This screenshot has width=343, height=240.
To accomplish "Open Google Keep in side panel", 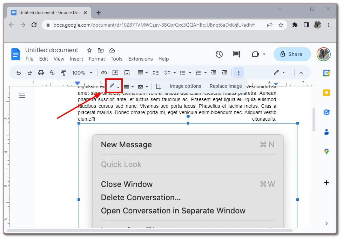I will click(x=327, y=93).
